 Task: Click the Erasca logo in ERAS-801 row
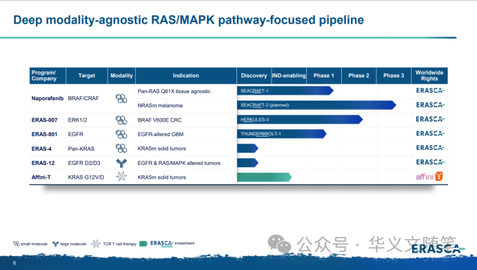pos(430,133)
